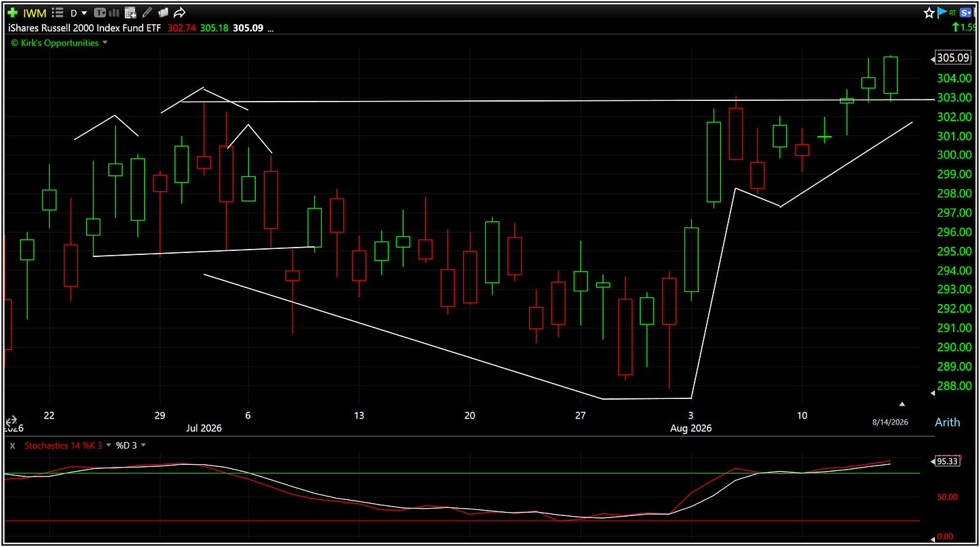
Task: Mark IWM as favorite with the star
Action: (x=929, y=13)
